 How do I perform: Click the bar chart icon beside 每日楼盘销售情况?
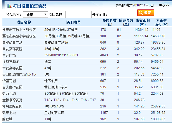pos(9,6)
